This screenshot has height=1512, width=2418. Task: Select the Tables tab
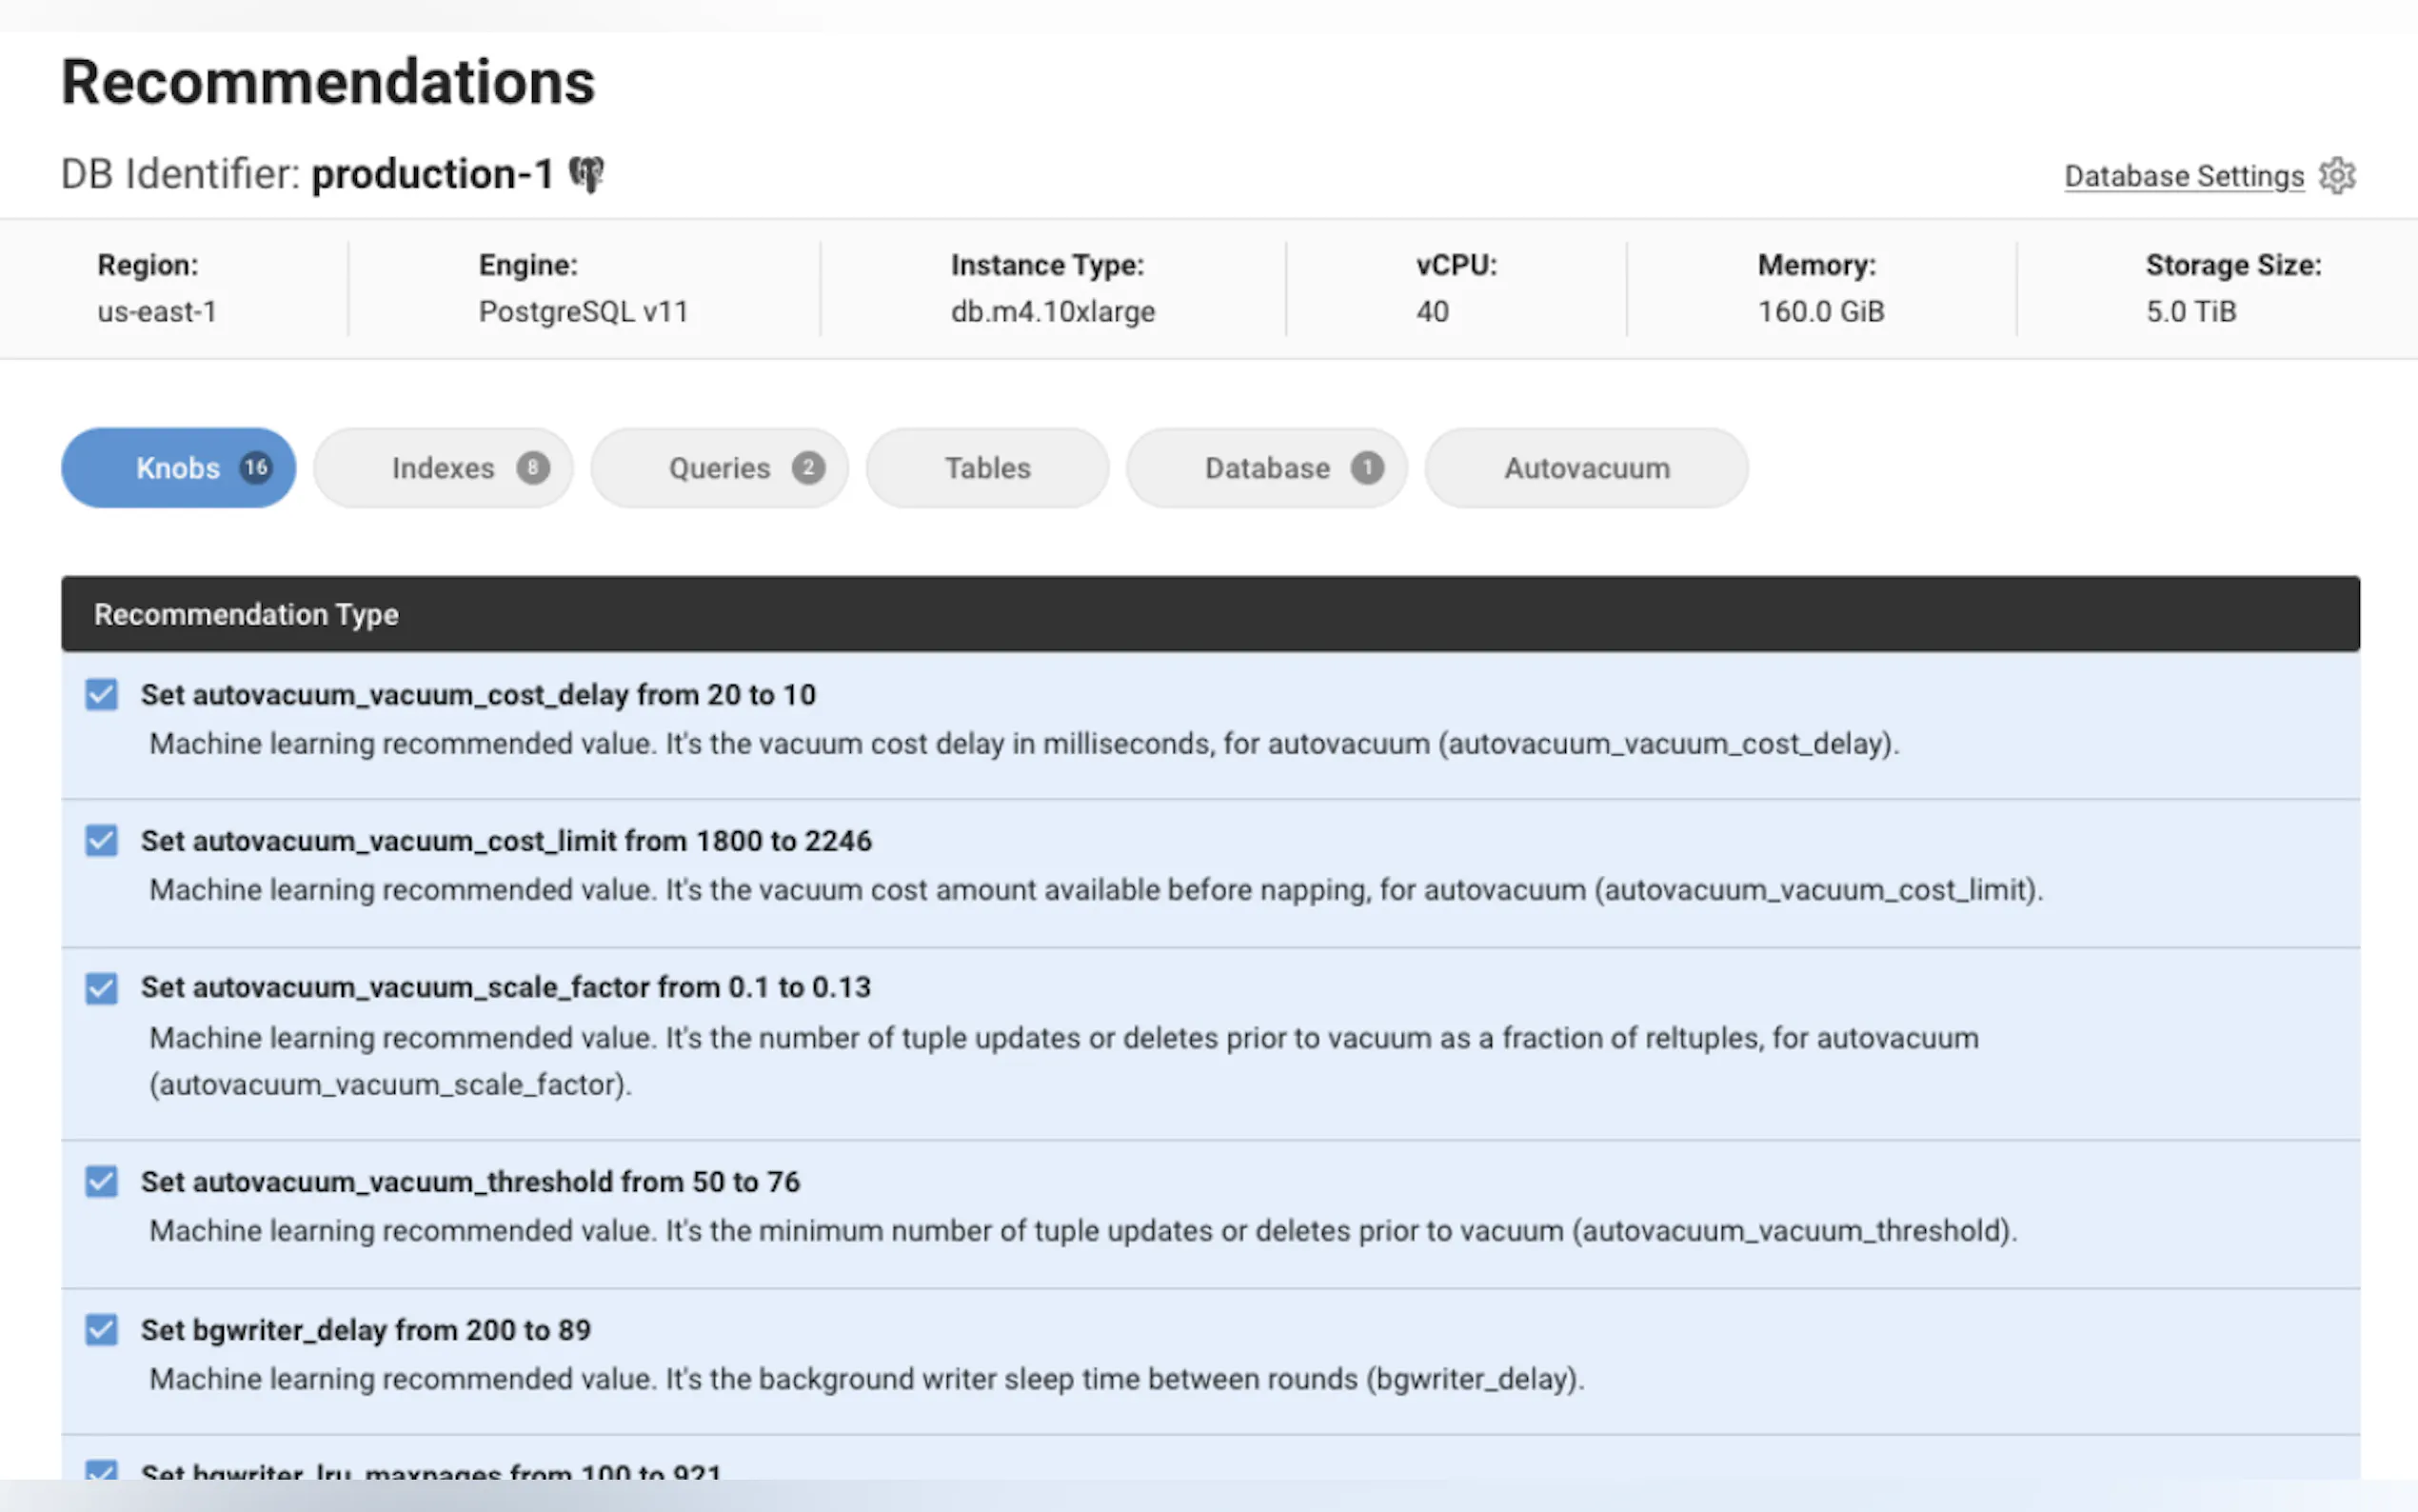coord(986,468)
